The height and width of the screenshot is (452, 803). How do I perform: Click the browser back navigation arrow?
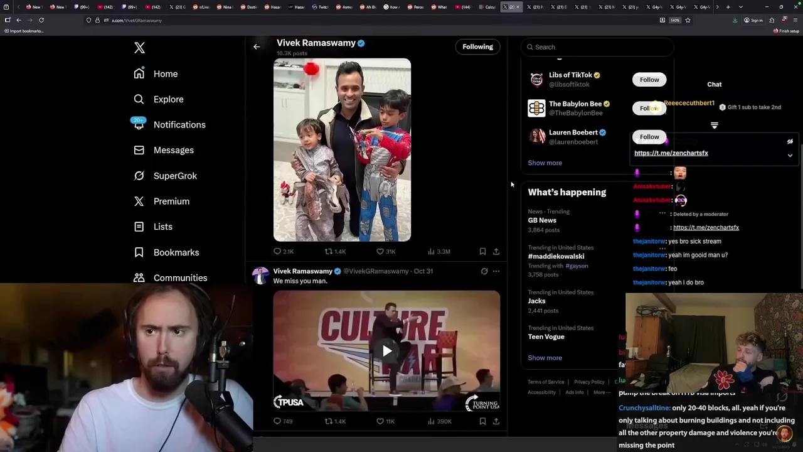(18, 20)
